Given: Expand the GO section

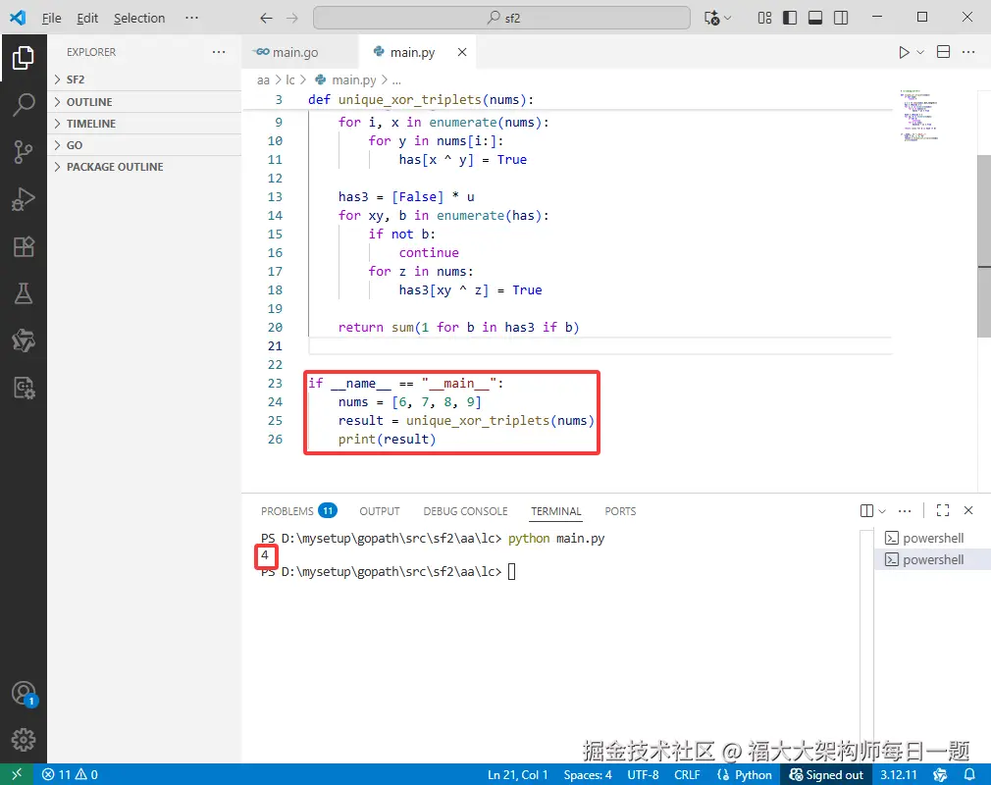Looking at the screenshot, I should (144, 145).
